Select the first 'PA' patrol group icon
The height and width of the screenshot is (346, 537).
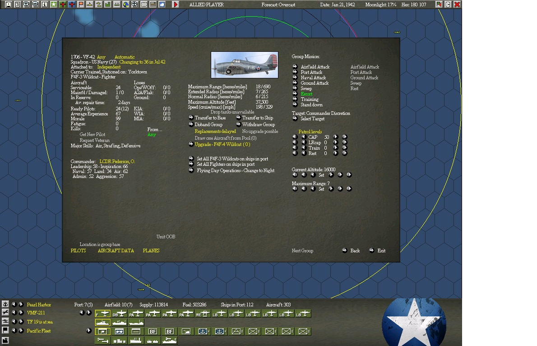pos(136,314)
